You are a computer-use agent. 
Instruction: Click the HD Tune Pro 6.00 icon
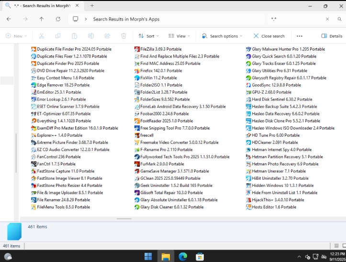click(248, 135)
